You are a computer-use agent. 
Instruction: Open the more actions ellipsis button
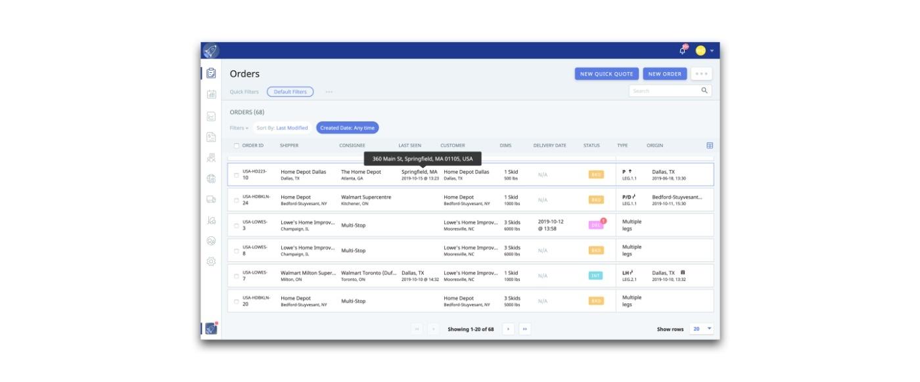(x=701, y=74)
